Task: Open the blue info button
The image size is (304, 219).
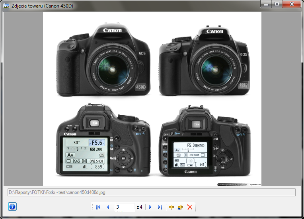Action: point(12,206)
